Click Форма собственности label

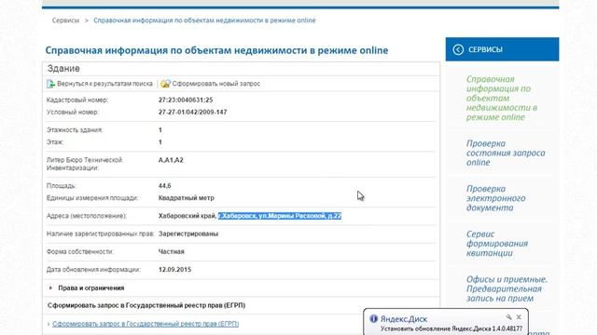(80, 251)
